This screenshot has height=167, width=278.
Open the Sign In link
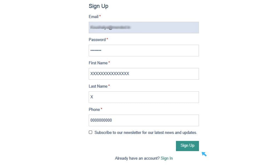(167, 158)
